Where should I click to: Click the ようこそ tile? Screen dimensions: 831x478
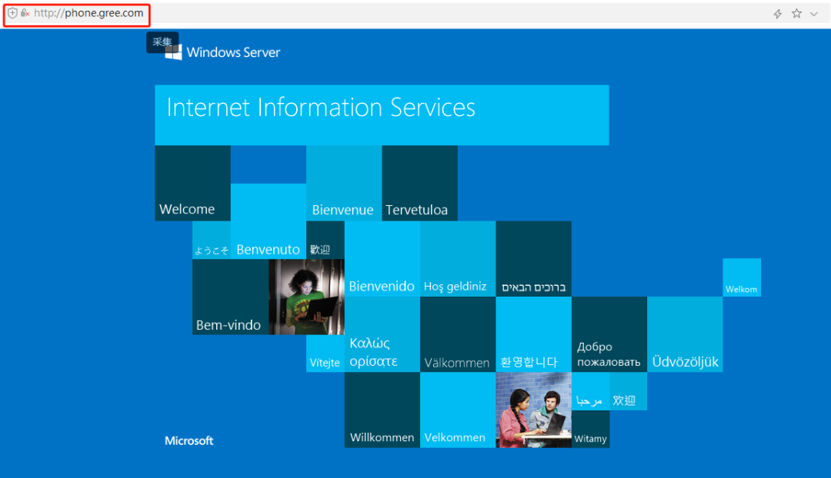point(212,241)
